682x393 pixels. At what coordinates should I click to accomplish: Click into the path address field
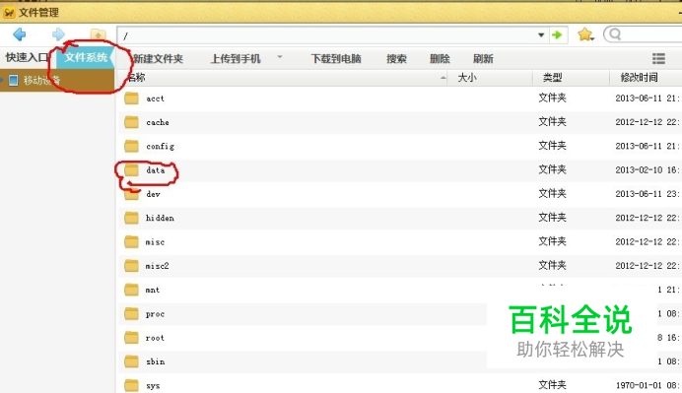[326, 35]
